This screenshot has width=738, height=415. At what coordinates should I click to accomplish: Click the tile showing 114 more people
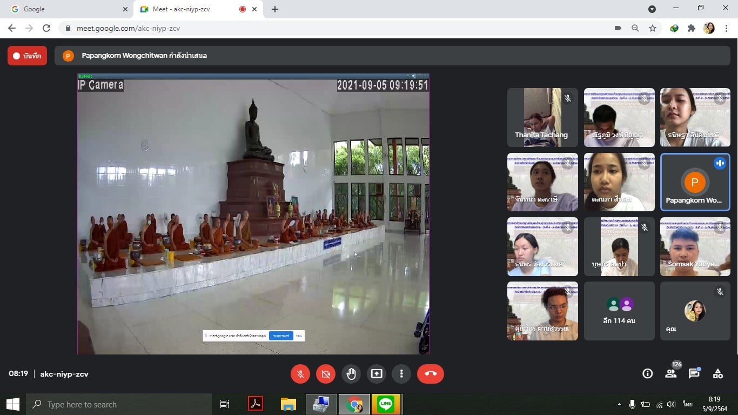(x=619, y=311)
